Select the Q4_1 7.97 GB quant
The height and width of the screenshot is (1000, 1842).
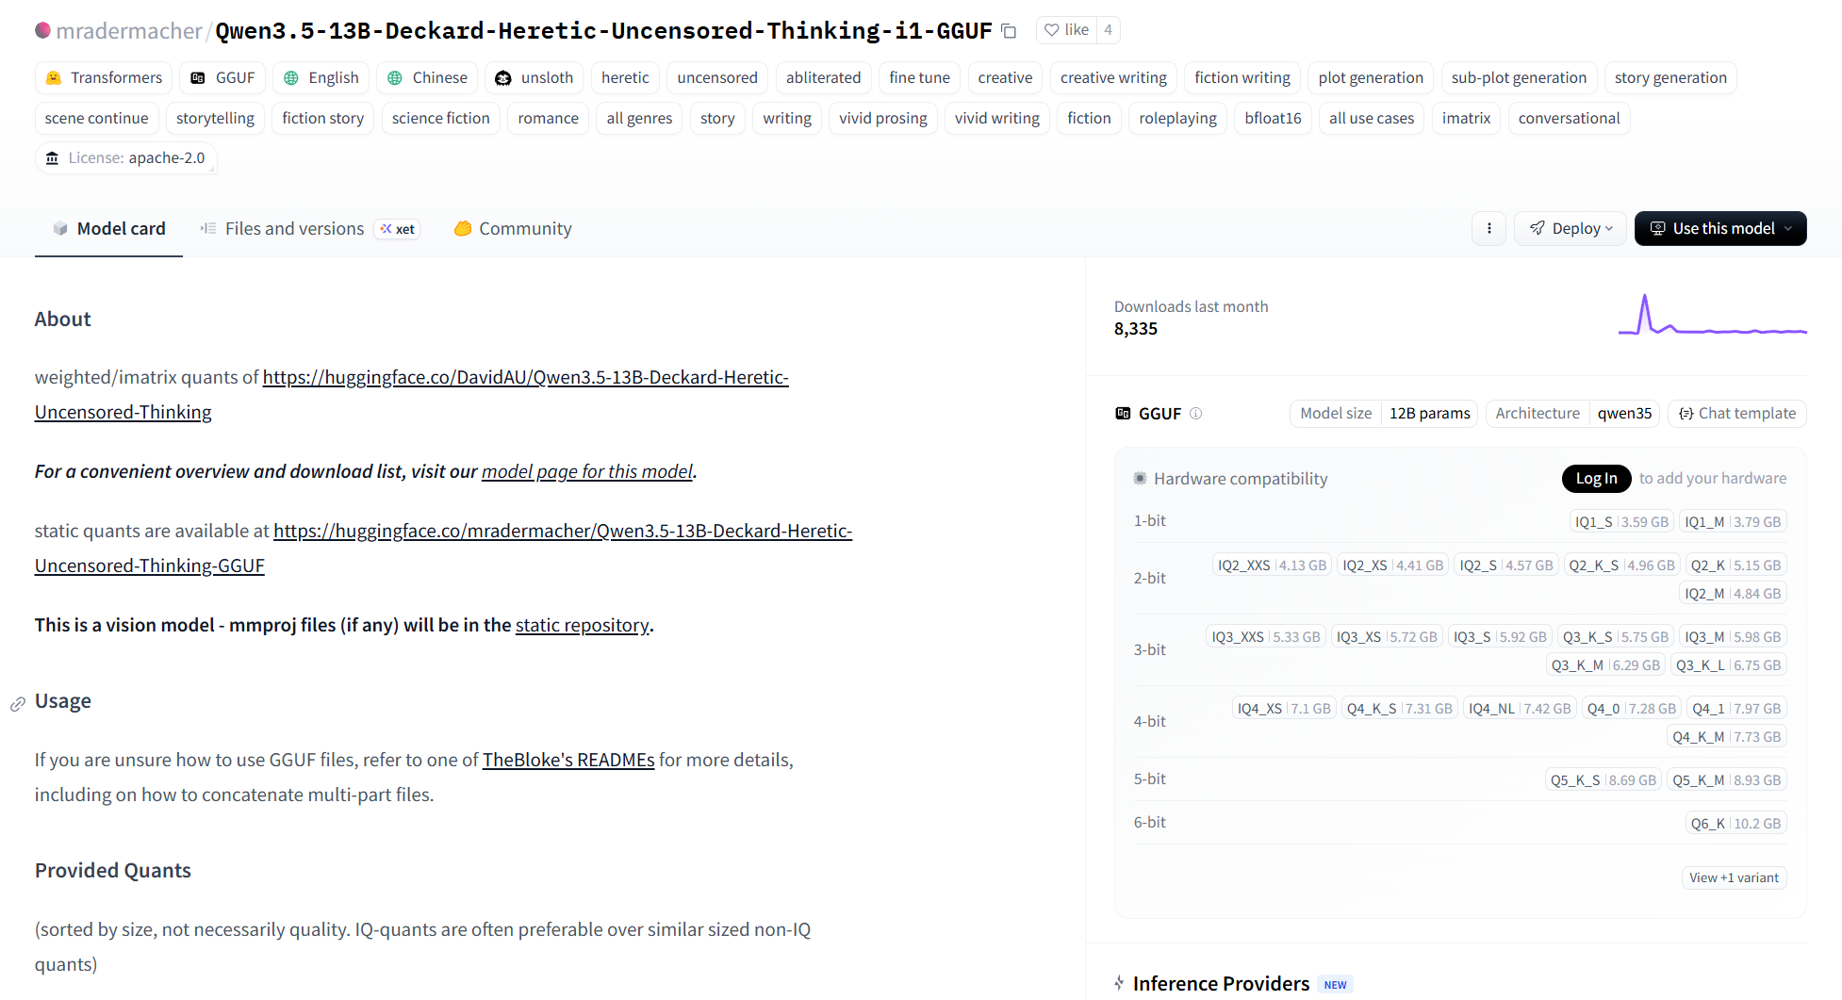(1736, 709)
